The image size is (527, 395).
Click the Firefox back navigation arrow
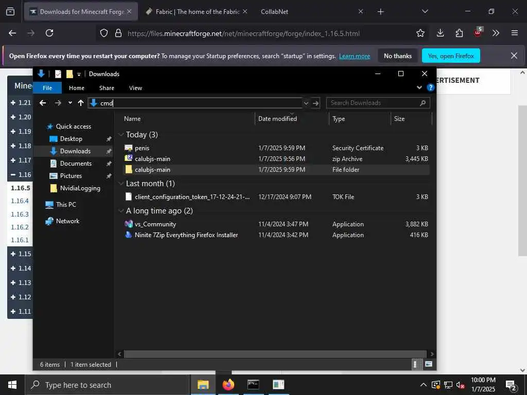[x=12, y=33]
